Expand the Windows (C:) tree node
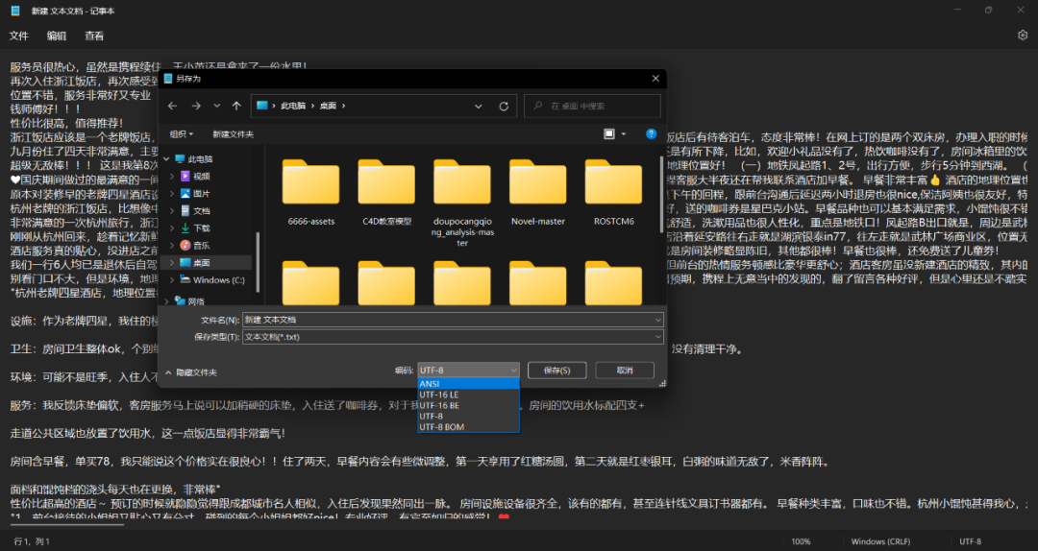 pyautogui.click(x=172, y=279)
